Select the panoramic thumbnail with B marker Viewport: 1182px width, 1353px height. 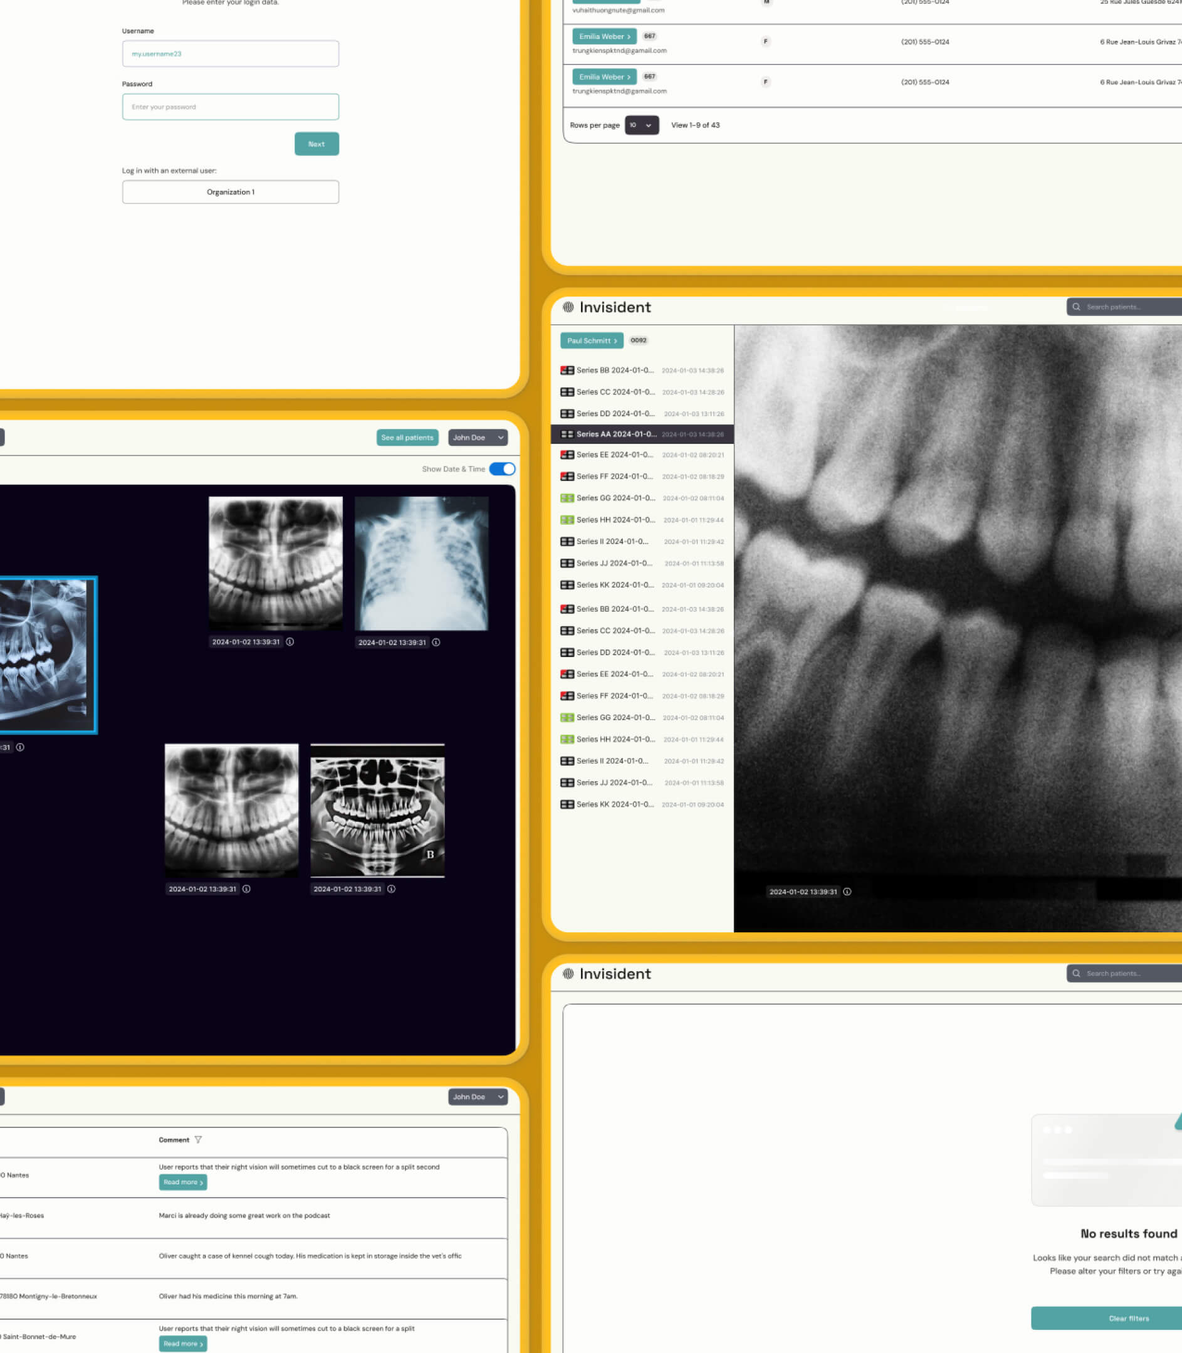click(x=377, y=811)
